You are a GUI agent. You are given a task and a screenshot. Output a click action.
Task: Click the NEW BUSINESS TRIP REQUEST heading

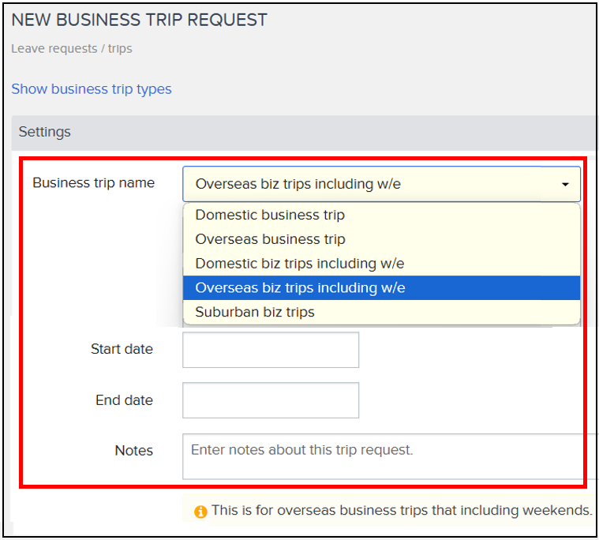(x=139, y=21)
